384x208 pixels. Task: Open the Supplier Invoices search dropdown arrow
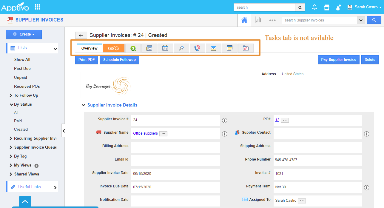tap(361, 20)
